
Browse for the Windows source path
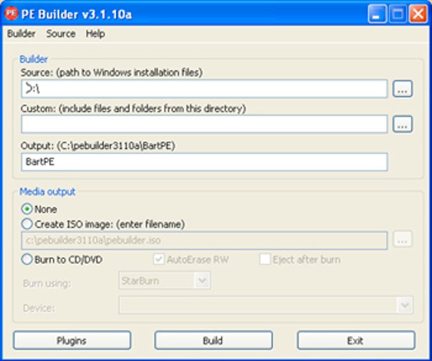tap(402, 89)
